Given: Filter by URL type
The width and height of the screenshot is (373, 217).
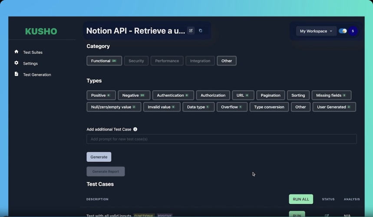Looking at the screenshot, I should 243,95.
